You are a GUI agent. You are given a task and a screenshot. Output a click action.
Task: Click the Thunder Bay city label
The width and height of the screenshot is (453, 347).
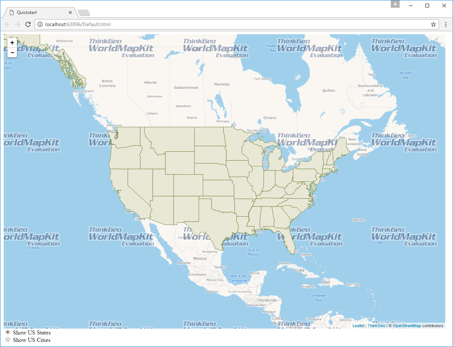point(256,131)
